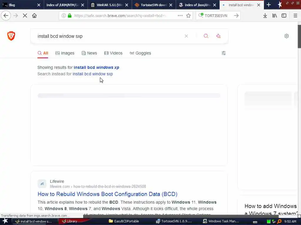This screenshot has height=225, width=301.
Task: Open the downloads panel
Action: [x=265, y=16]
